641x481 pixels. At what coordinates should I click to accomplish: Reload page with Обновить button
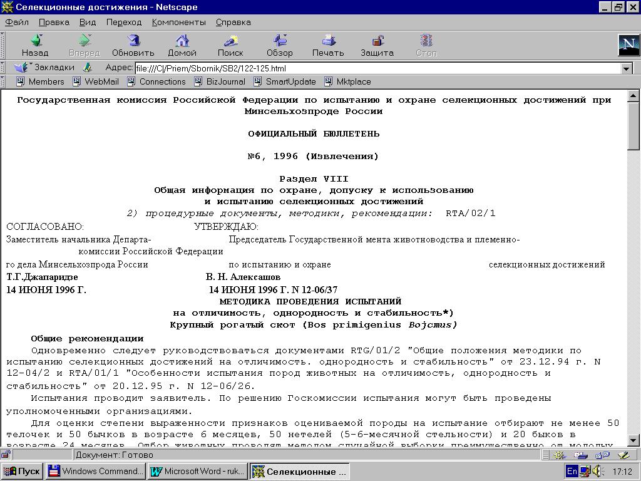click(133, 45)
